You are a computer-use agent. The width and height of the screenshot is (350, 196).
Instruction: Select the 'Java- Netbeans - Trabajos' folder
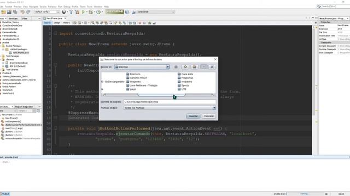pyautogui.click(x=142, y=85)
